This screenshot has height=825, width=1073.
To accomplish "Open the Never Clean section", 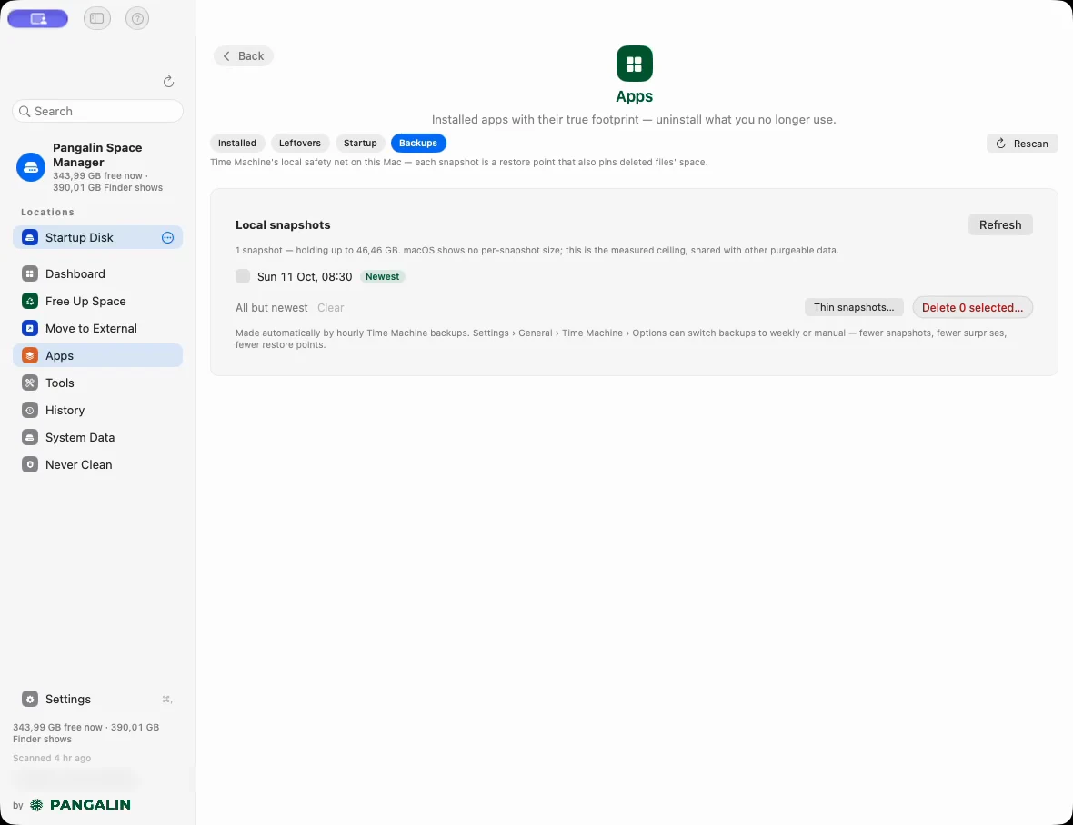I will (x=98, y=465).
